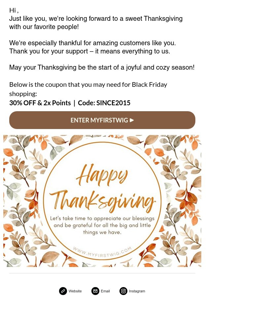The height and width of the screenshot is (330, 264).
Task: Click the Instagram label text
Action: point(137,291)
